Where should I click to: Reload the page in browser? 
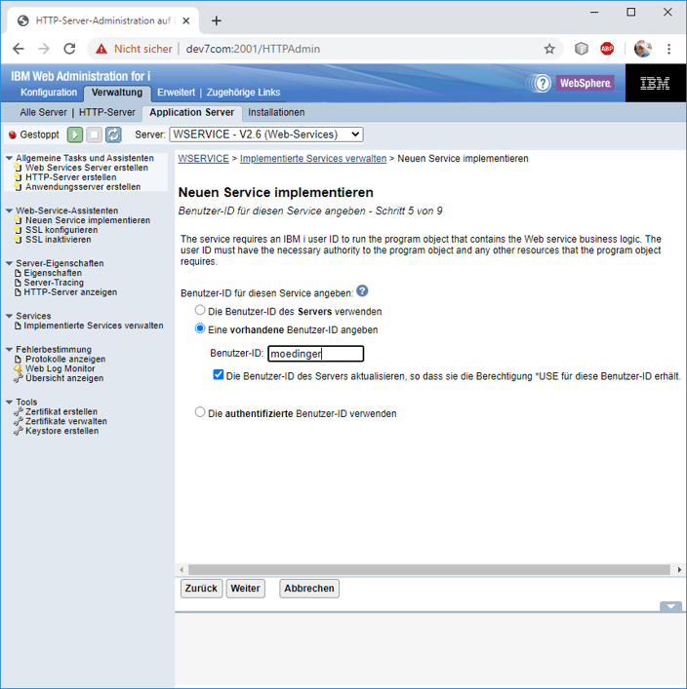[69, 49]
